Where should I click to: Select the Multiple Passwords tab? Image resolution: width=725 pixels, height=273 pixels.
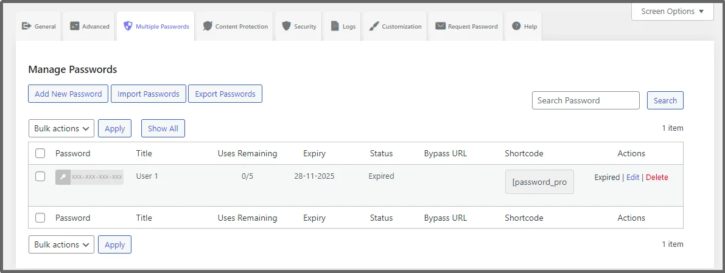pos(155,26)
